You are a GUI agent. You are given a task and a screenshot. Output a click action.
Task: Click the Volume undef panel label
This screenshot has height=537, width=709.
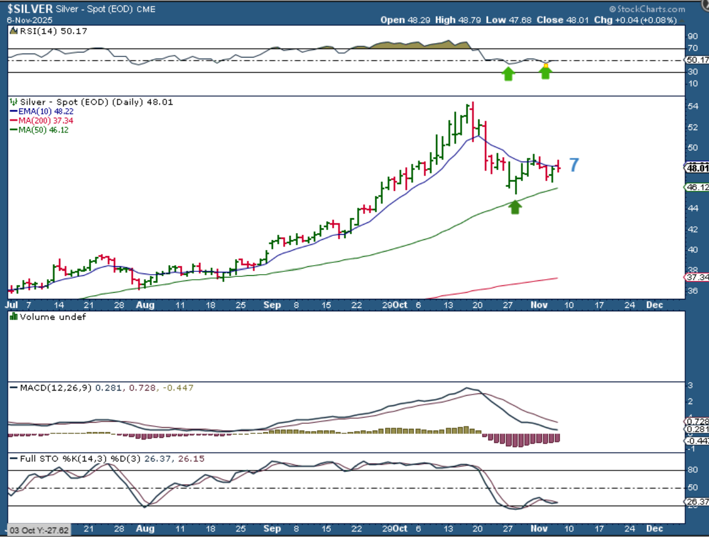[x=53, y=317]
